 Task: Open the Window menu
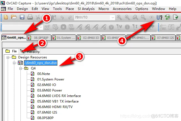pyautogui.click(x=158, y=9)
